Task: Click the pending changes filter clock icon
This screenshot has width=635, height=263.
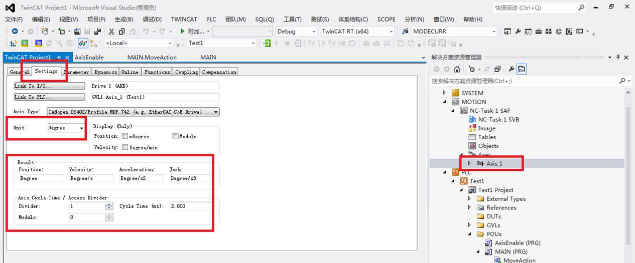Action: [x=473, y=69]
